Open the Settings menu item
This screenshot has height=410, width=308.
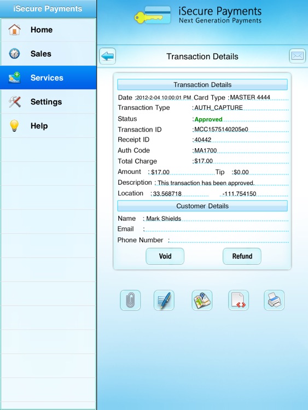48,102
